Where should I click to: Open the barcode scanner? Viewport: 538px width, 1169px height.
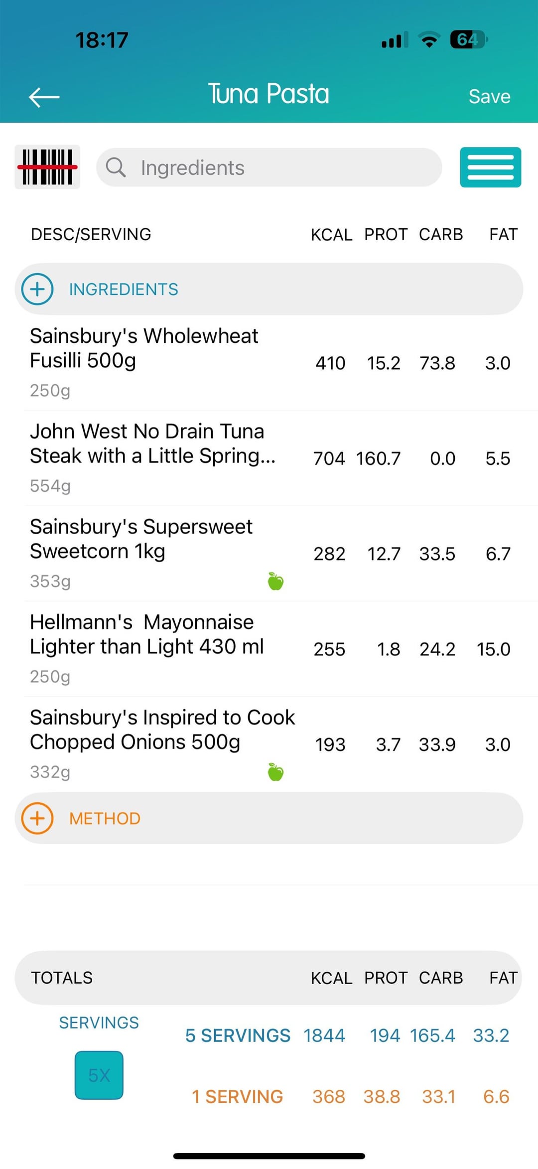click(x=47, y=167)
